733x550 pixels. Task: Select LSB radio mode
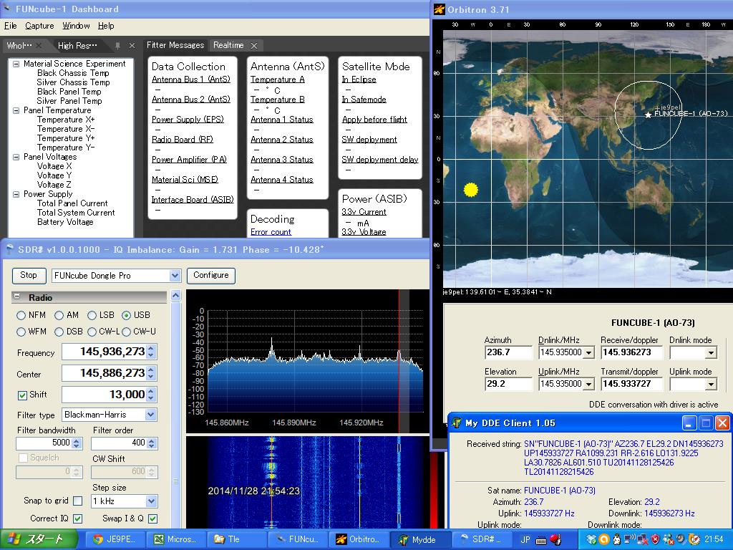click(92, 316)
